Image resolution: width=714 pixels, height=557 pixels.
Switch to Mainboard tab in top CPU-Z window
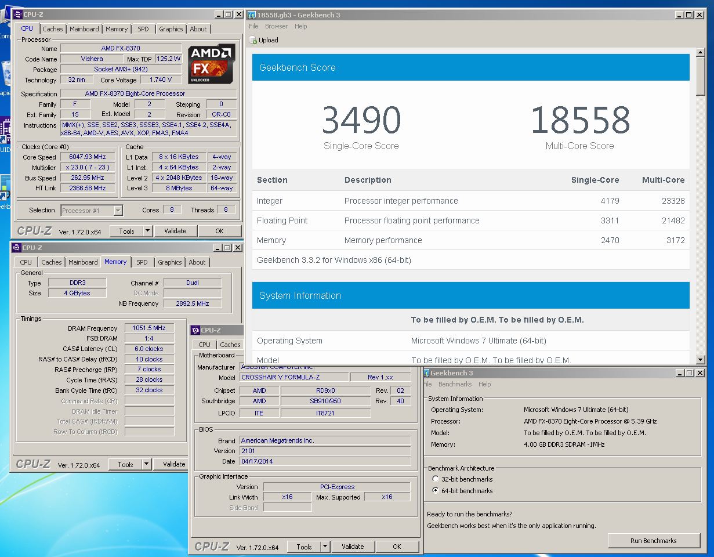coord(84,29)
